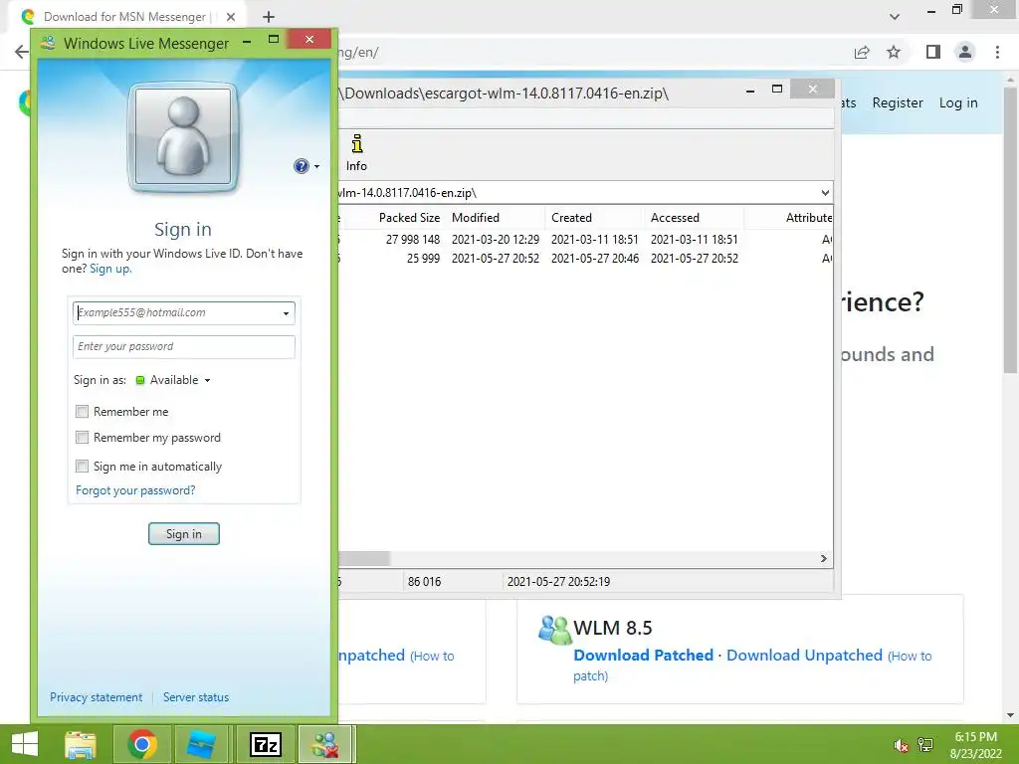Switch to 7-Zip in the taskbar
Screen dimensions: 1019x764
pos(267,744)
